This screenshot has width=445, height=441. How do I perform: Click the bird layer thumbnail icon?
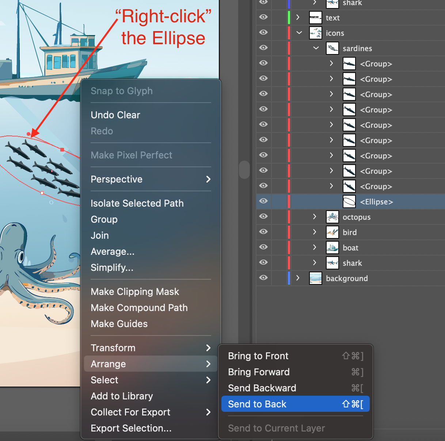point(332,232)
